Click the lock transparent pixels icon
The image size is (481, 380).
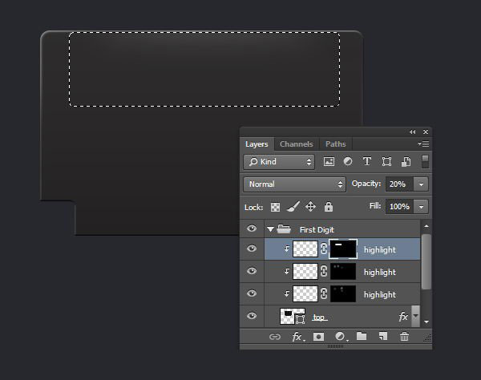pos(275,206)
